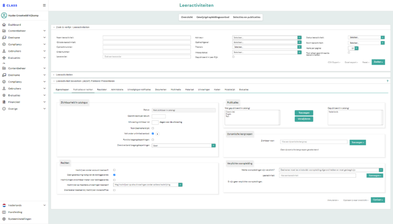Tick the Gepubliceerd in Leer-Rijk checkbox

click(x=234, y=57)
